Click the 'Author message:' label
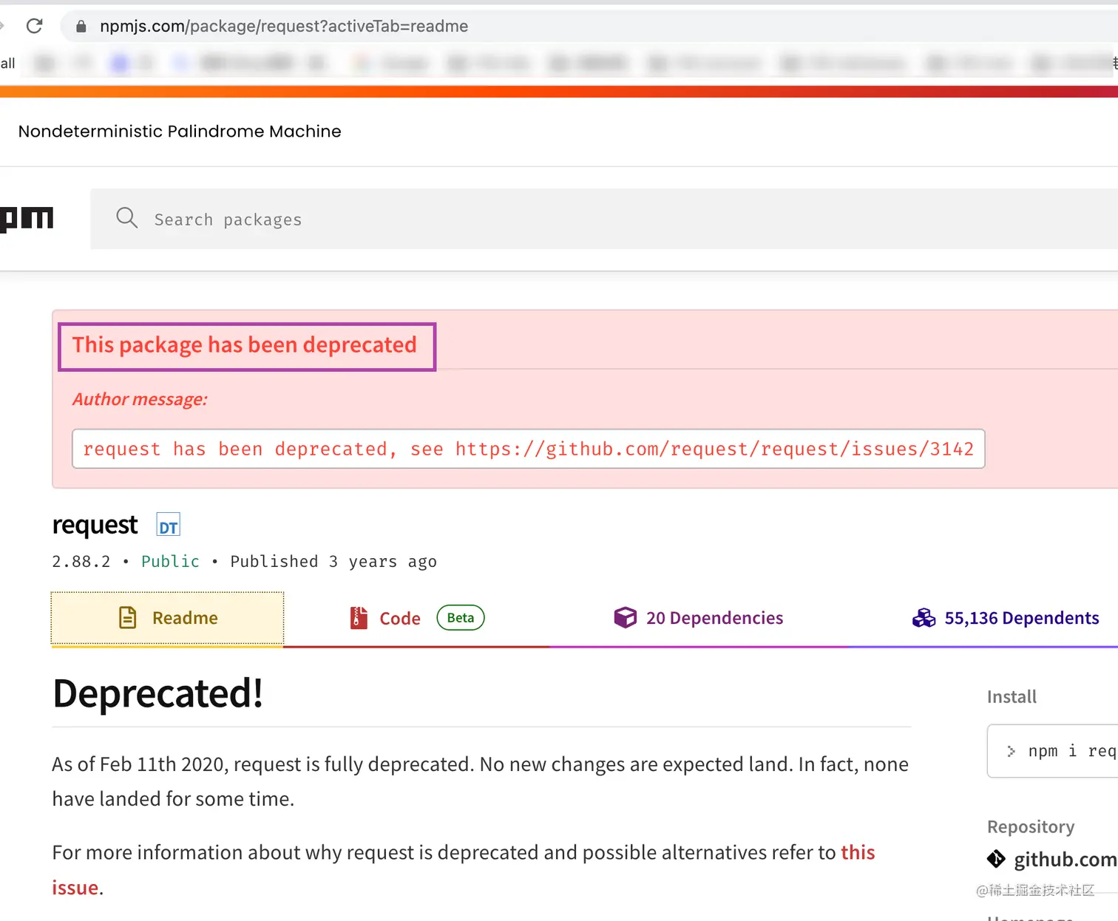Screen dimensions: 1118x921 click(140, 399)
